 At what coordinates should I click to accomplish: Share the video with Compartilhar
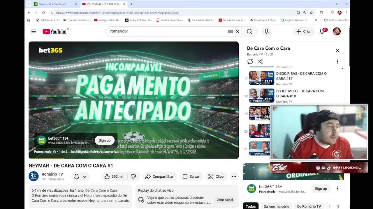pyautogui.click(x=159, y=176)
